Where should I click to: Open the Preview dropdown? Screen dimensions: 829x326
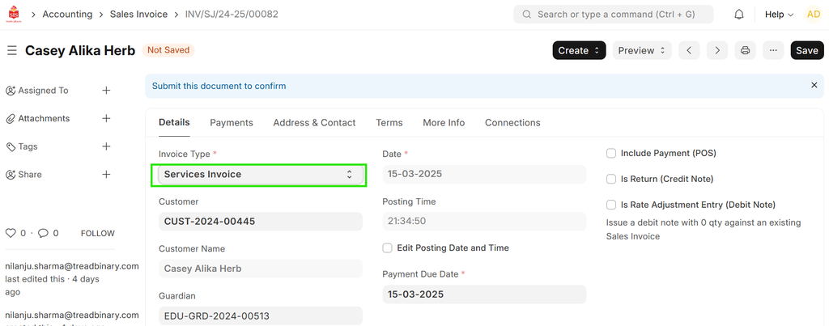pos(641,50)
